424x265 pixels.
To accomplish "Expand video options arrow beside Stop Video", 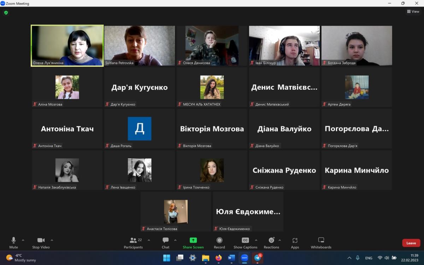I will pyautogui.click(x=52, y=240).
